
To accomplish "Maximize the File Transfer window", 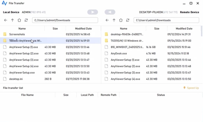I will pos(191,3).
